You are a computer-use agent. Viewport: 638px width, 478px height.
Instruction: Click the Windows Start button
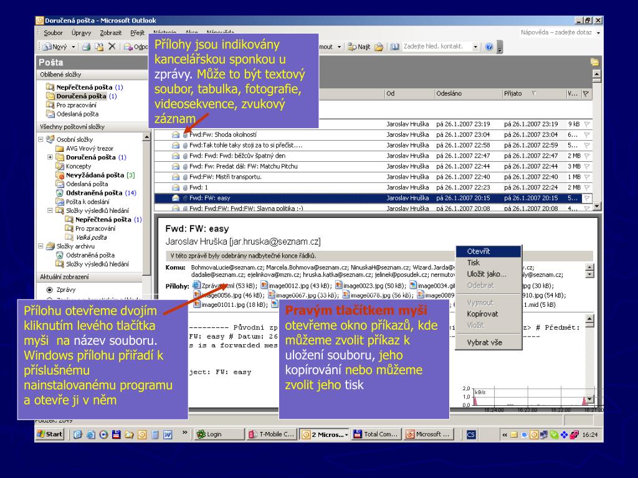point(50,434)
